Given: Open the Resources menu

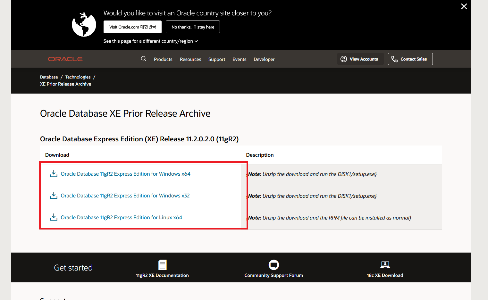Looking at the screenshot, I should 190,59.
